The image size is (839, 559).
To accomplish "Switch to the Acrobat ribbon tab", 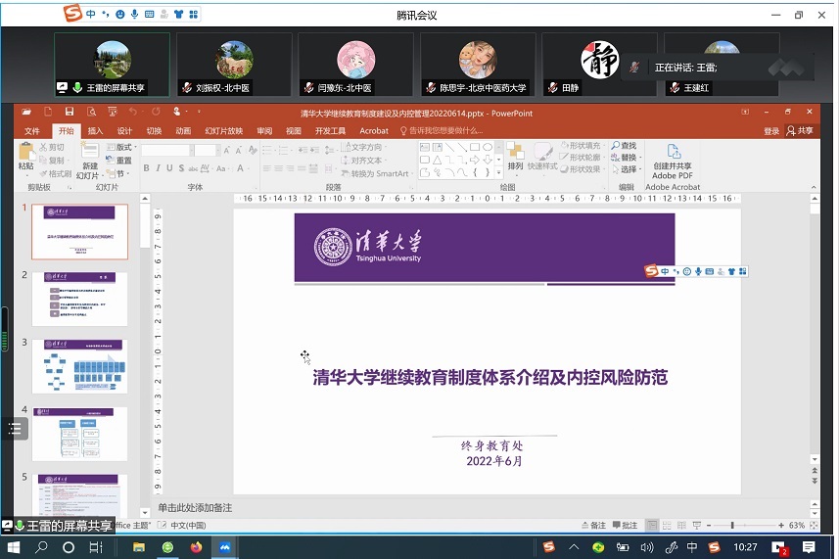I will coord(374,130).
